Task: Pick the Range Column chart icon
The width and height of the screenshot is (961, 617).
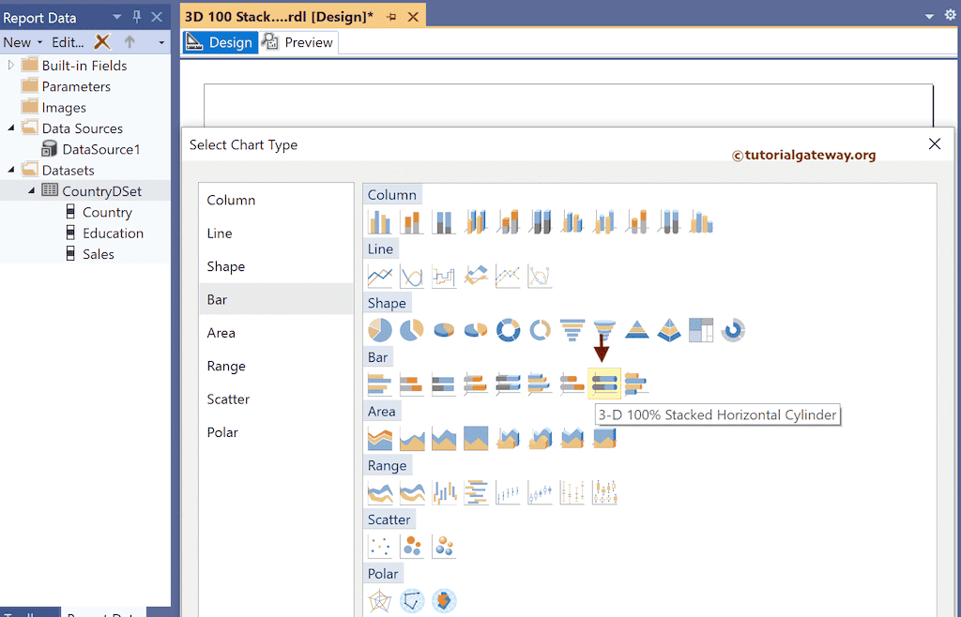Action: pos(444,492)
